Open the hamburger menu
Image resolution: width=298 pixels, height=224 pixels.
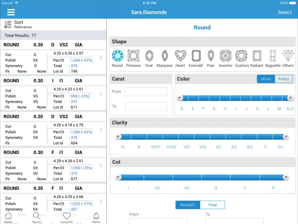point(11,12)
